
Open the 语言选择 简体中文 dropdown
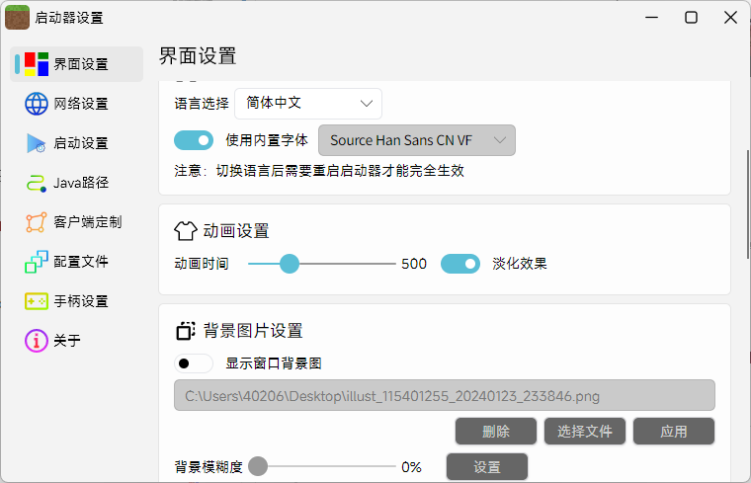[x=308, y=103]
